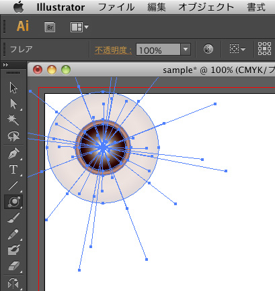
Task: Select the Pencil tool
Action: [13, 234]
